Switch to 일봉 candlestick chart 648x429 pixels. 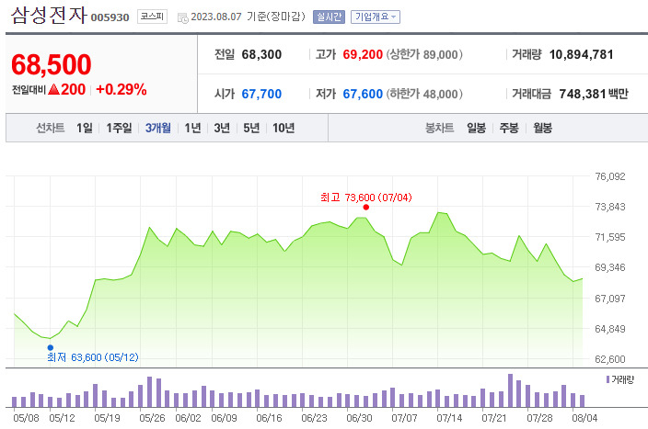point(477,128)
